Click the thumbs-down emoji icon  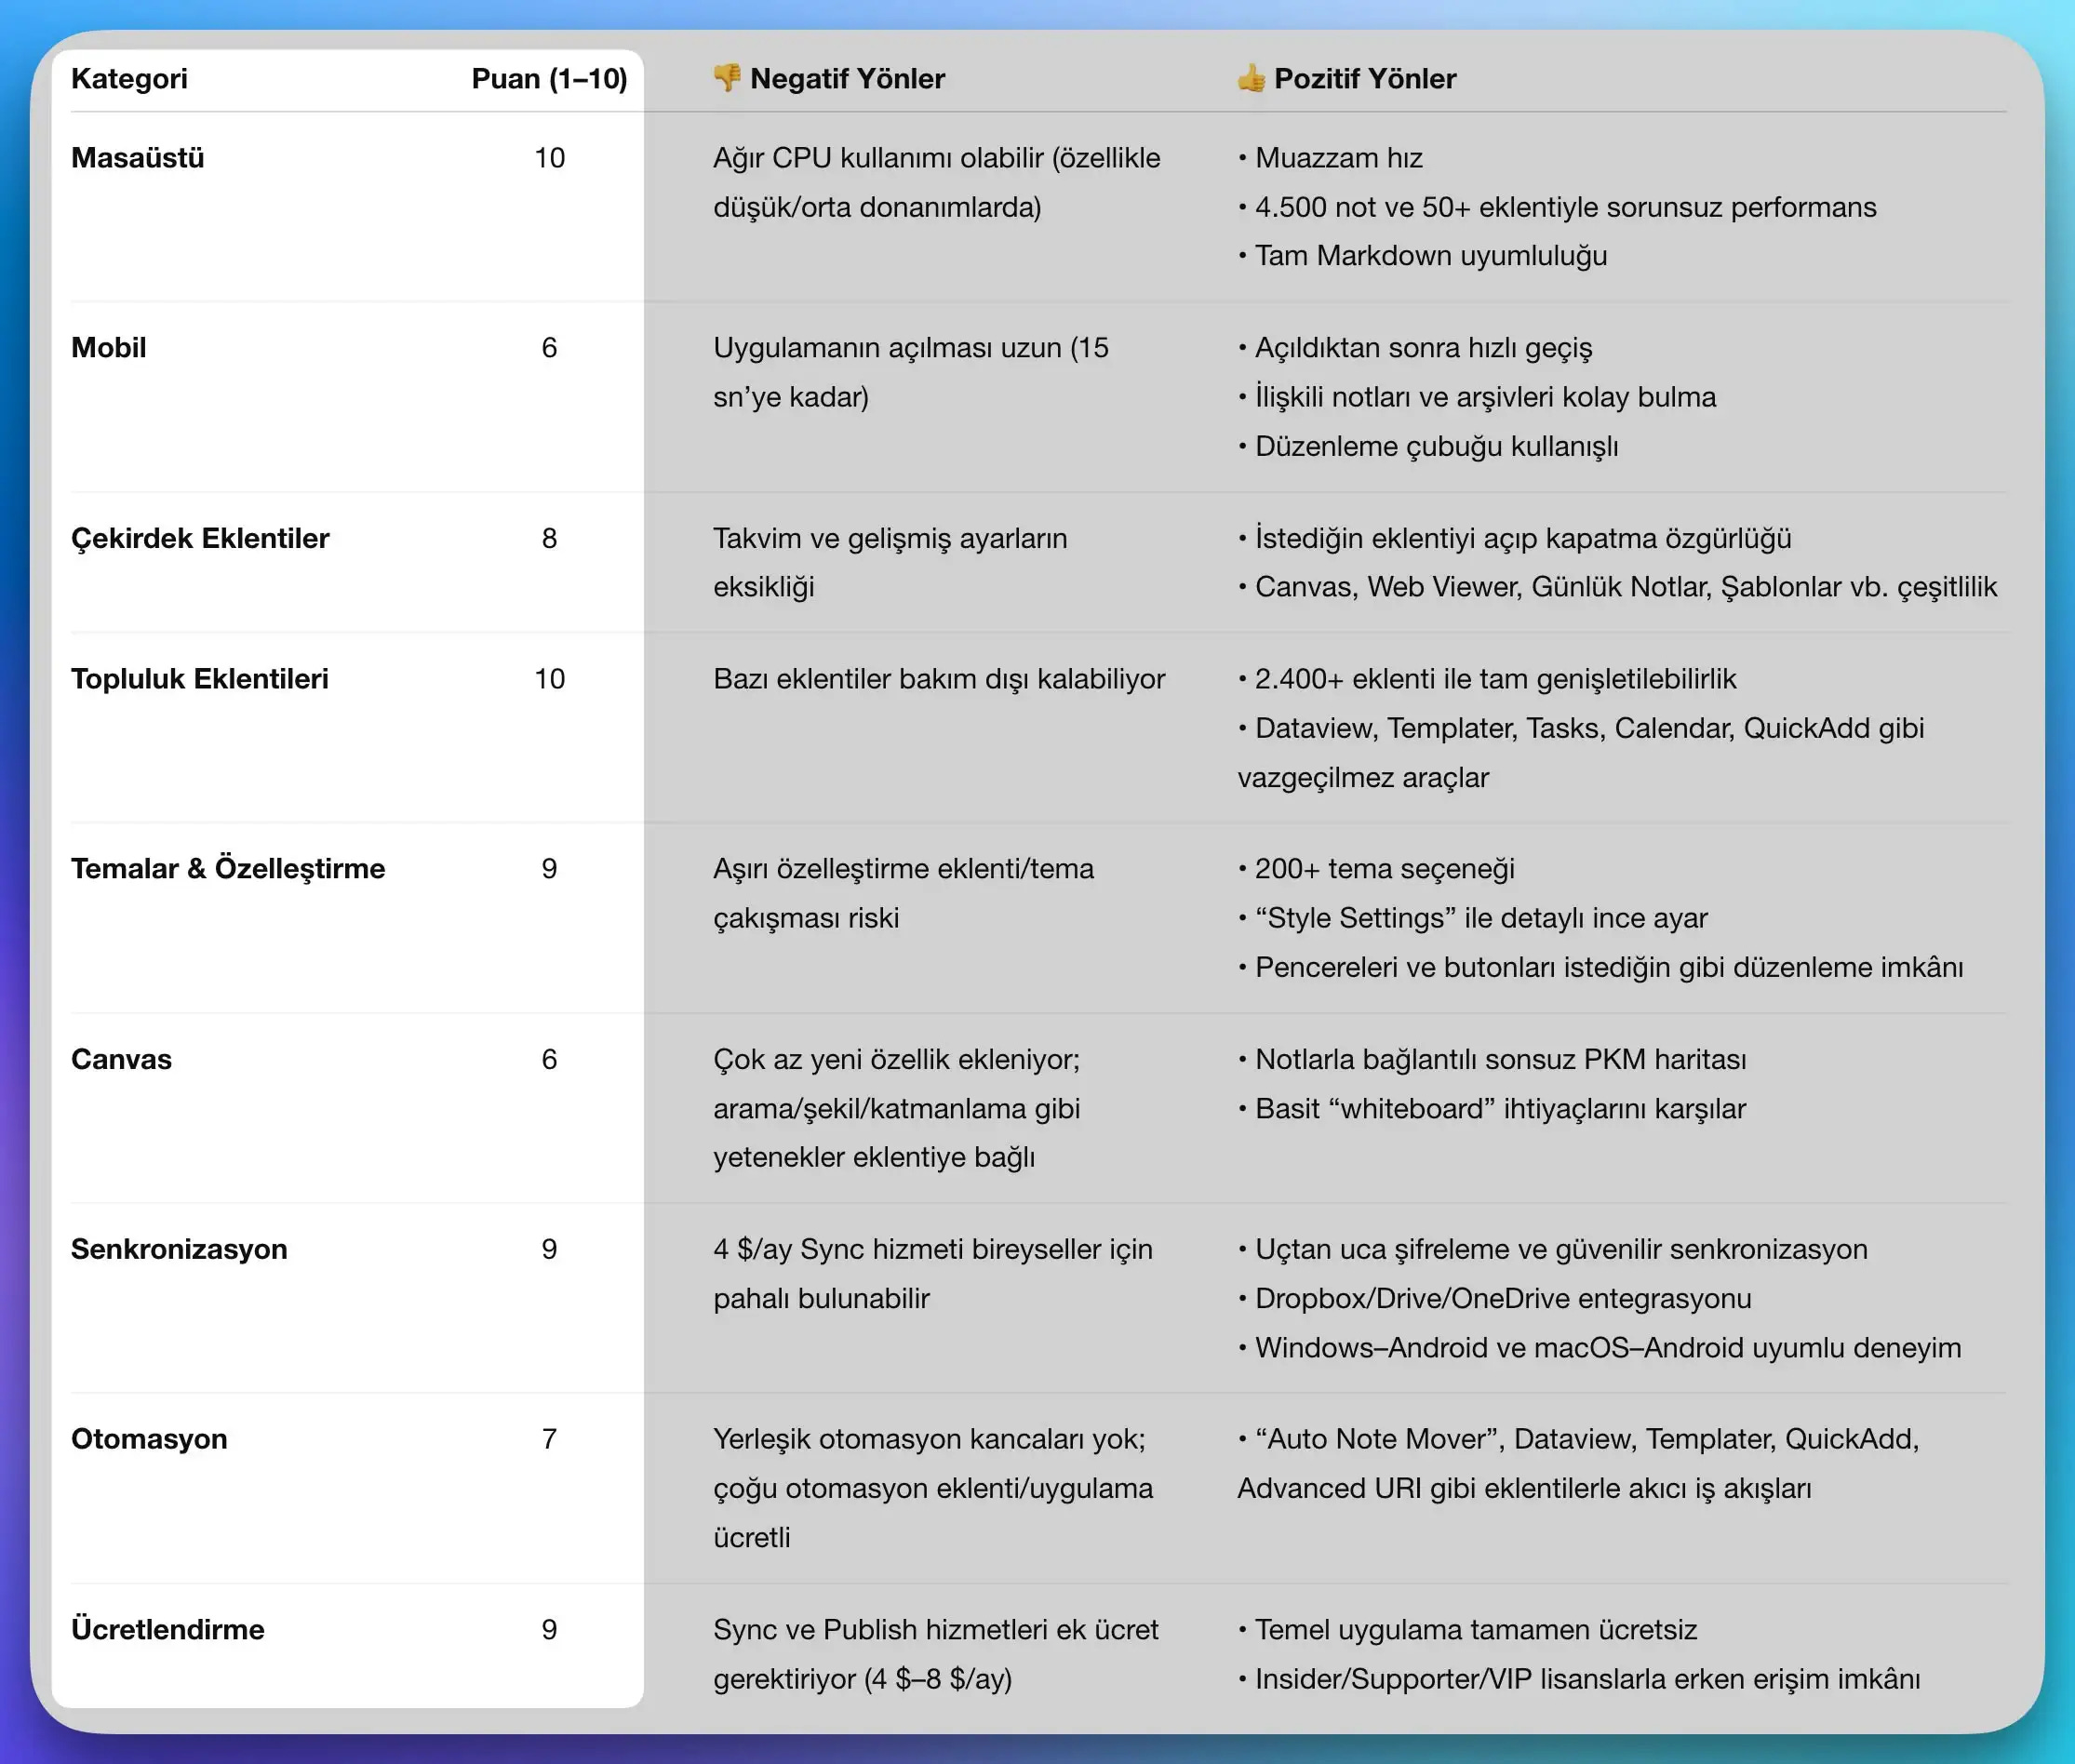[727, 78]
